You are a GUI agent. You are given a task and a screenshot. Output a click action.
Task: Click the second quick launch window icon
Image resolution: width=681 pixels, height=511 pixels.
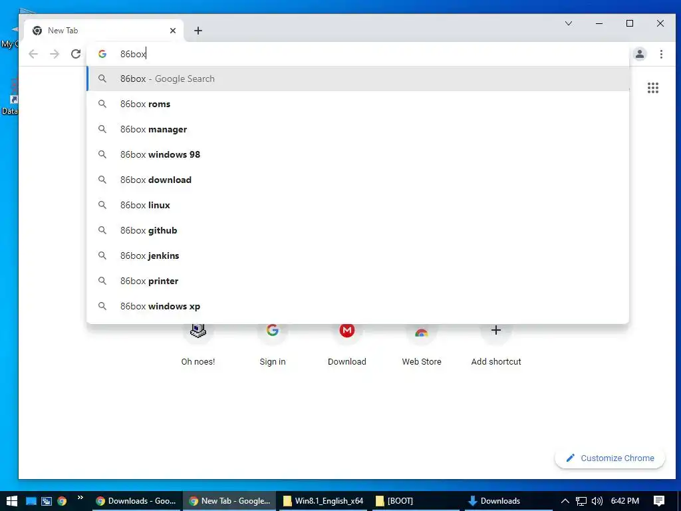click(47, 501)
